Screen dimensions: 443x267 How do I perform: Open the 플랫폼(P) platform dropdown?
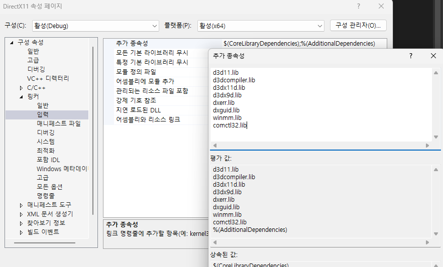point(261,26)
